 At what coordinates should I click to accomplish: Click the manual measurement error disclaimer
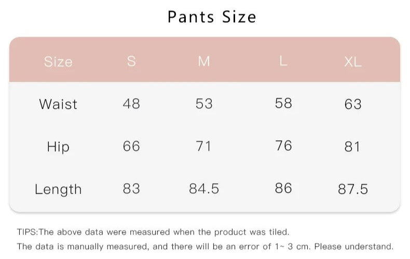click(x=205, y=246)
